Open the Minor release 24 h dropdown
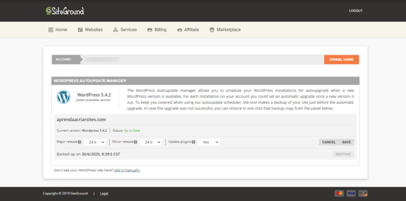Image resolution: width=406 pixels, height=201 pixels. pyautogui.click(x=151, y=142)
